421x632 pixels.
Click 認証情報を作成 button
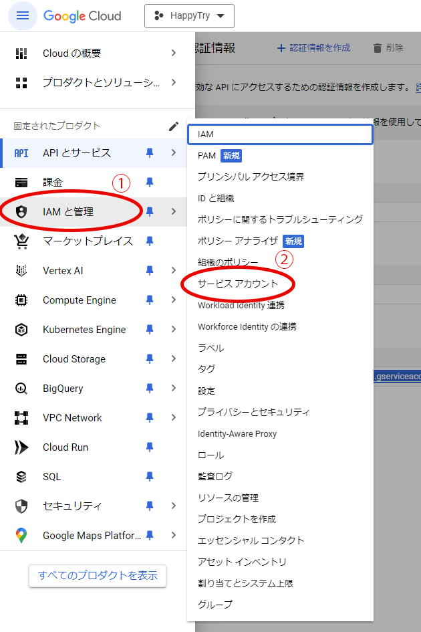tap(313, 48)
